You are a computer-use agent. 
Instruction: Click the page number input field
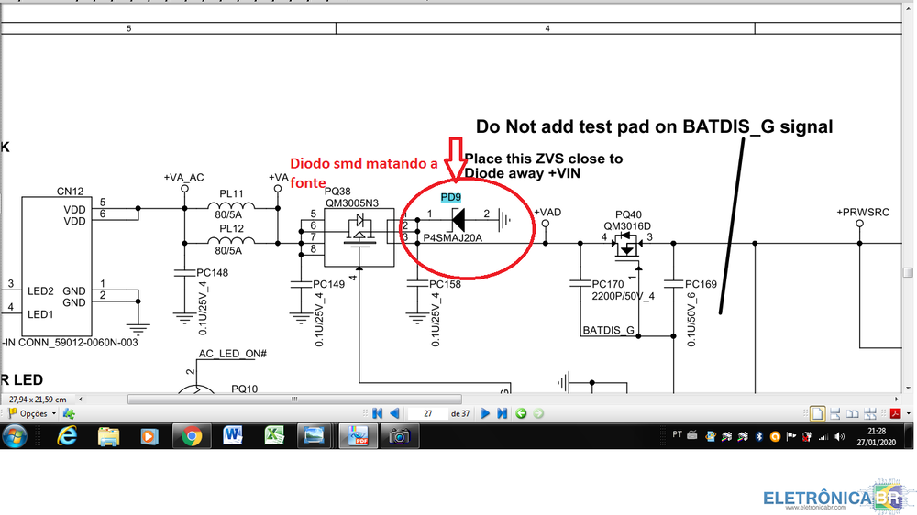(426, 413)
